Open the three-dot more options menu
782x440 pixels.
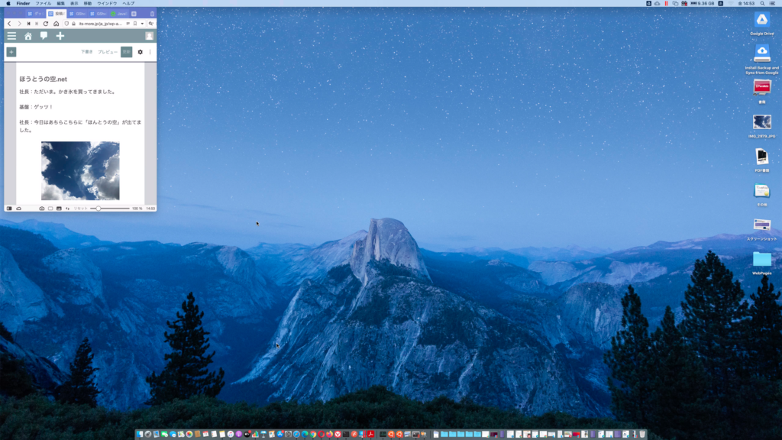tap(150, 52)
